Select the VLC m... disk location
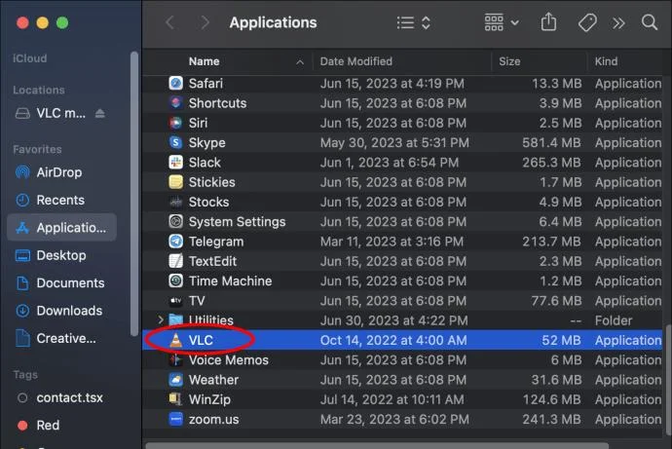 [x=60, y=113]
